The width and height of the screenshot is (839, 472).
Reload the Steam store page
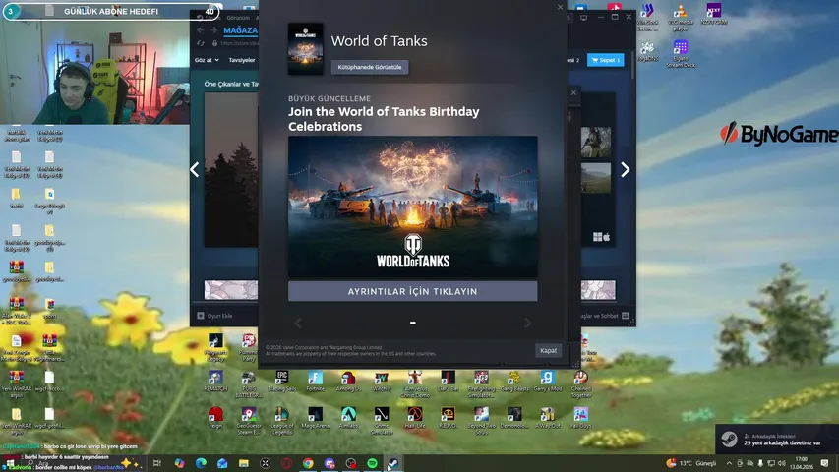(201, 43)
